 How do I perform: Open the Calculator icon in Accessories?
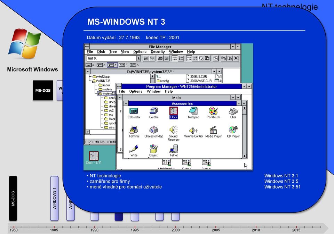[x=134, y=113]
